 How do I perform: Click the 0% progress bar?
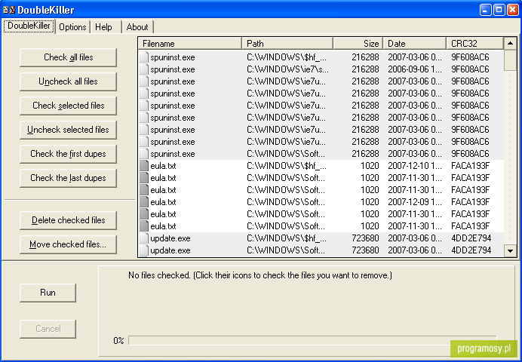pyautogui.click(x=312, y=340)
